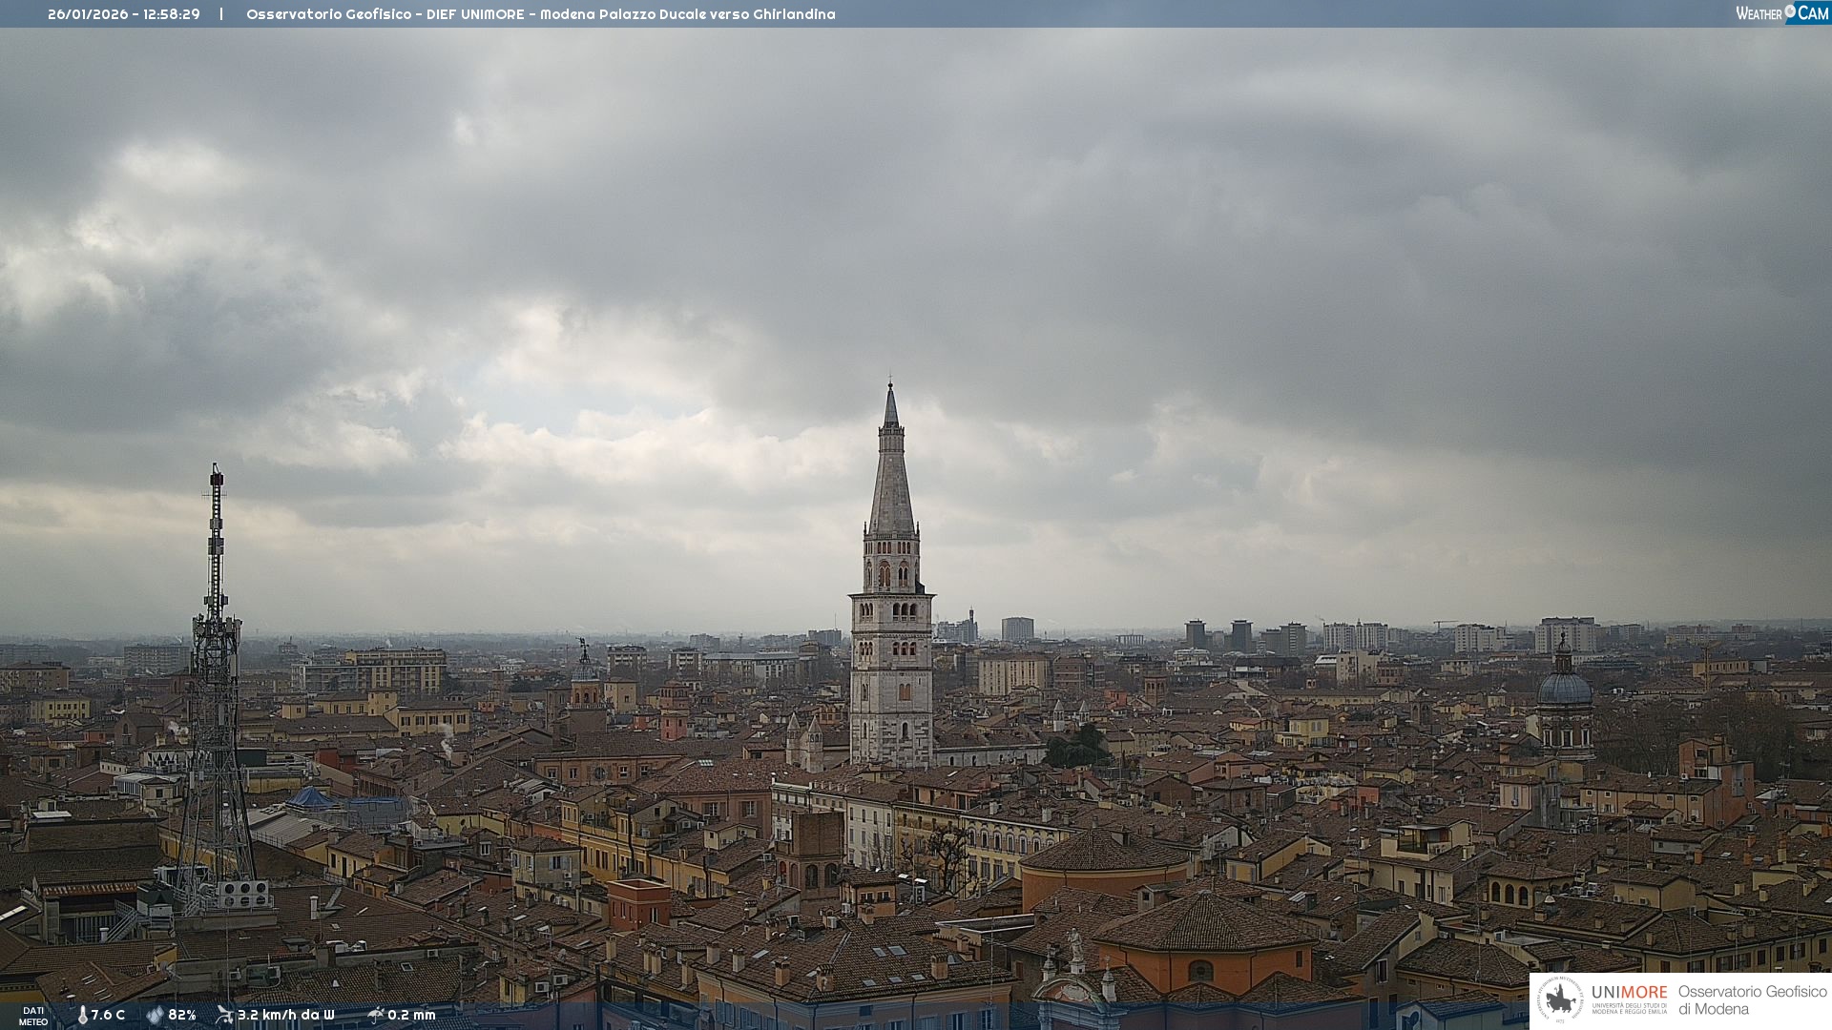
Task: Click the UNIMORE university seal emblem
Action: tap(1560, 999)
